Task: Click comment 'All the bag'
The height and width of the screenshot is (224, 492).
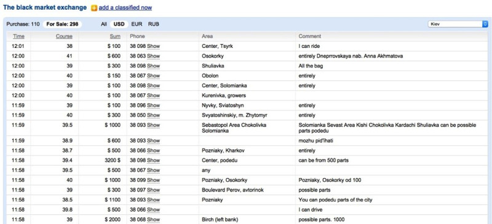Action: (311, 66)
